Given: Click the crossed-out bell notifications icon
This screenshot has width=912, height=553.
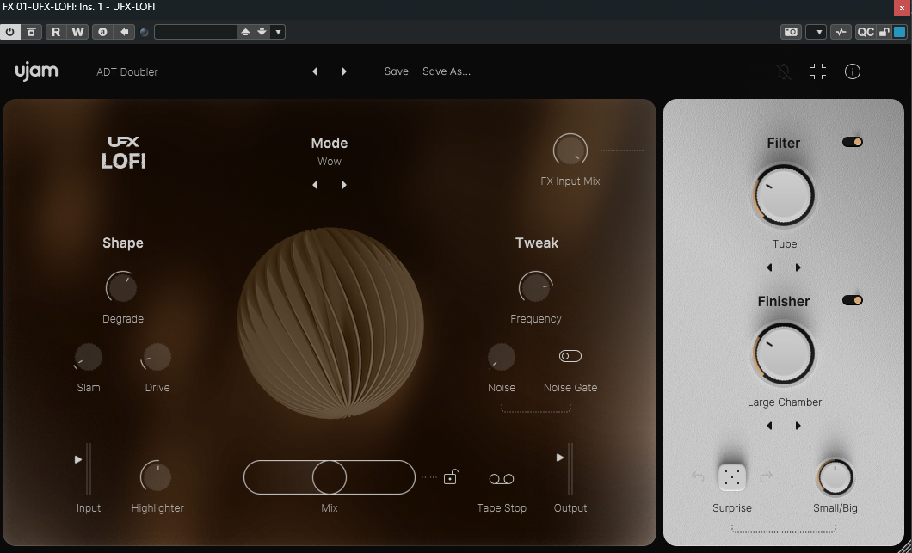Looking at the screenshot, I should (x=784, y=71).
